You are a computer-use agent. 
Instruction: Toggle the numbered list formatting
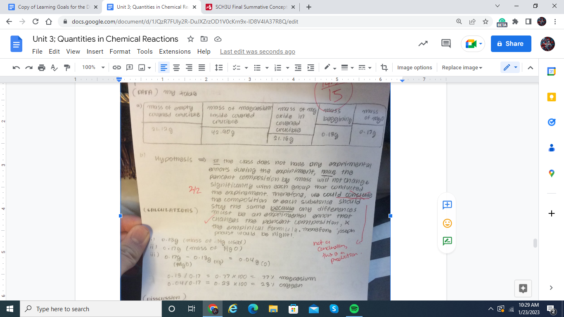pyautogui.click(x=278, y=68)
